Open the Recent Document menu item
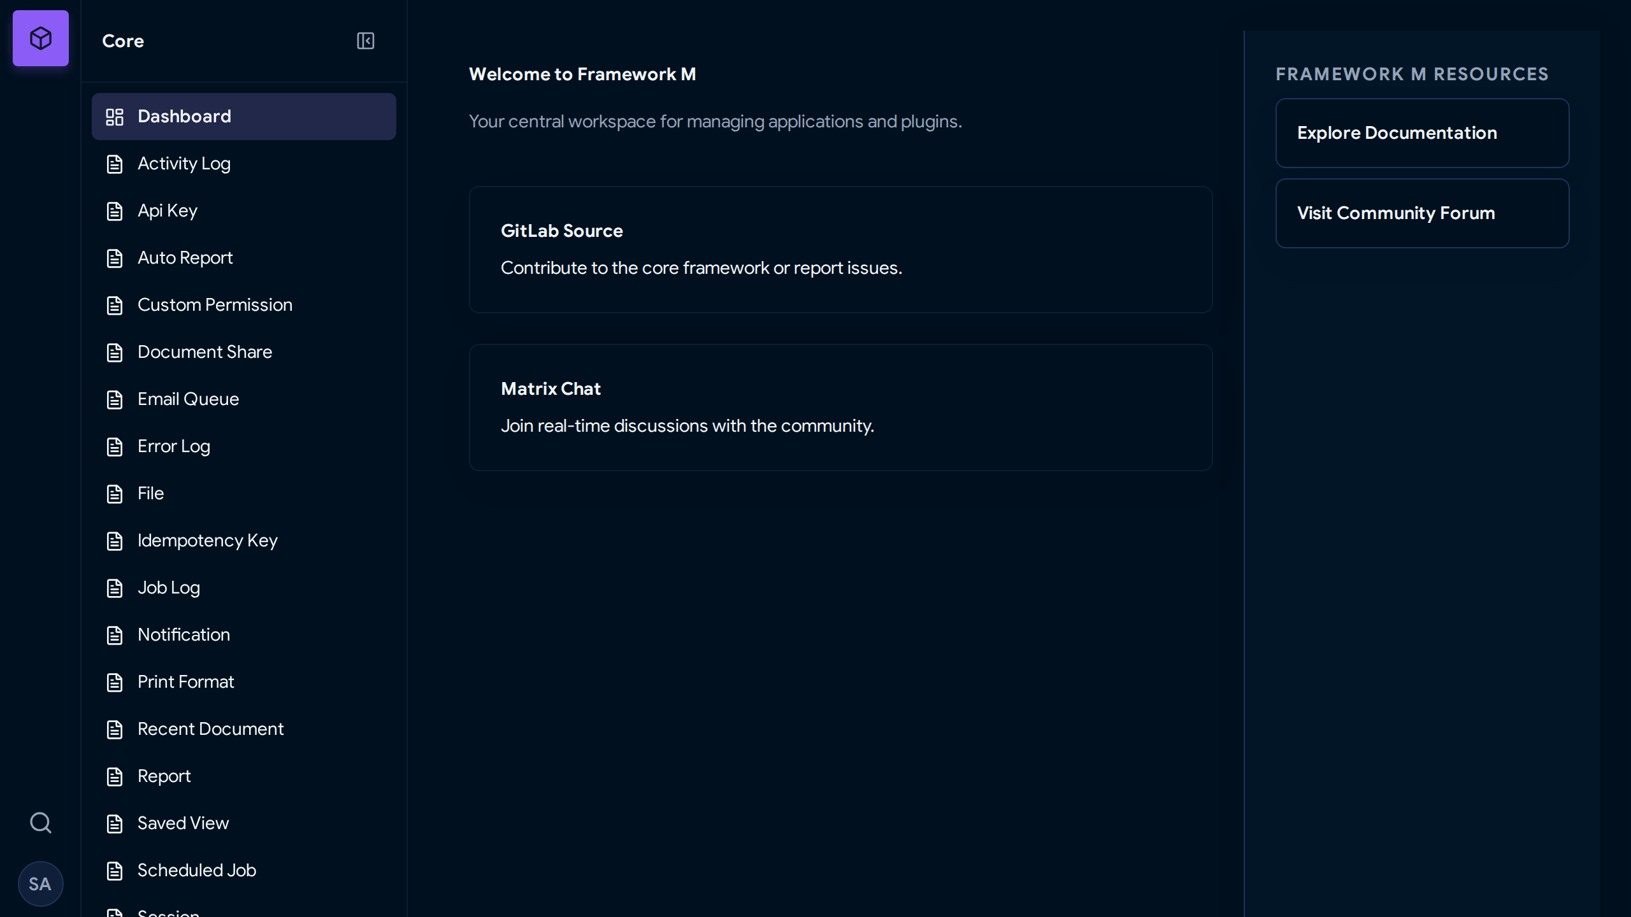Viewport: 1631px width, 917px height. [x=244, y=729]
